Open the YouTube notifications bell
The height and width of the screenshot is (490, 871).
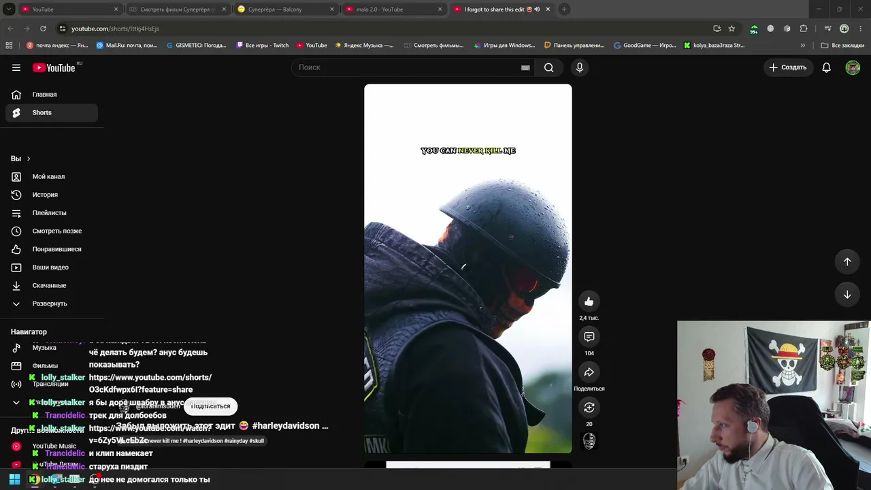coord(826,67)
